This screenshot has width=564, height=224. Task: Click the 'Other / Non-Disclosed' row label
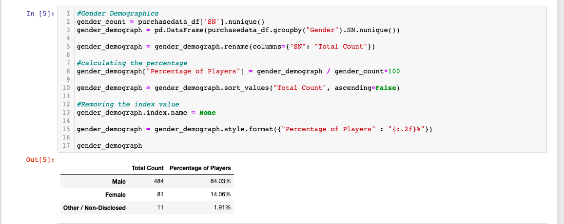tap(95, 207)
